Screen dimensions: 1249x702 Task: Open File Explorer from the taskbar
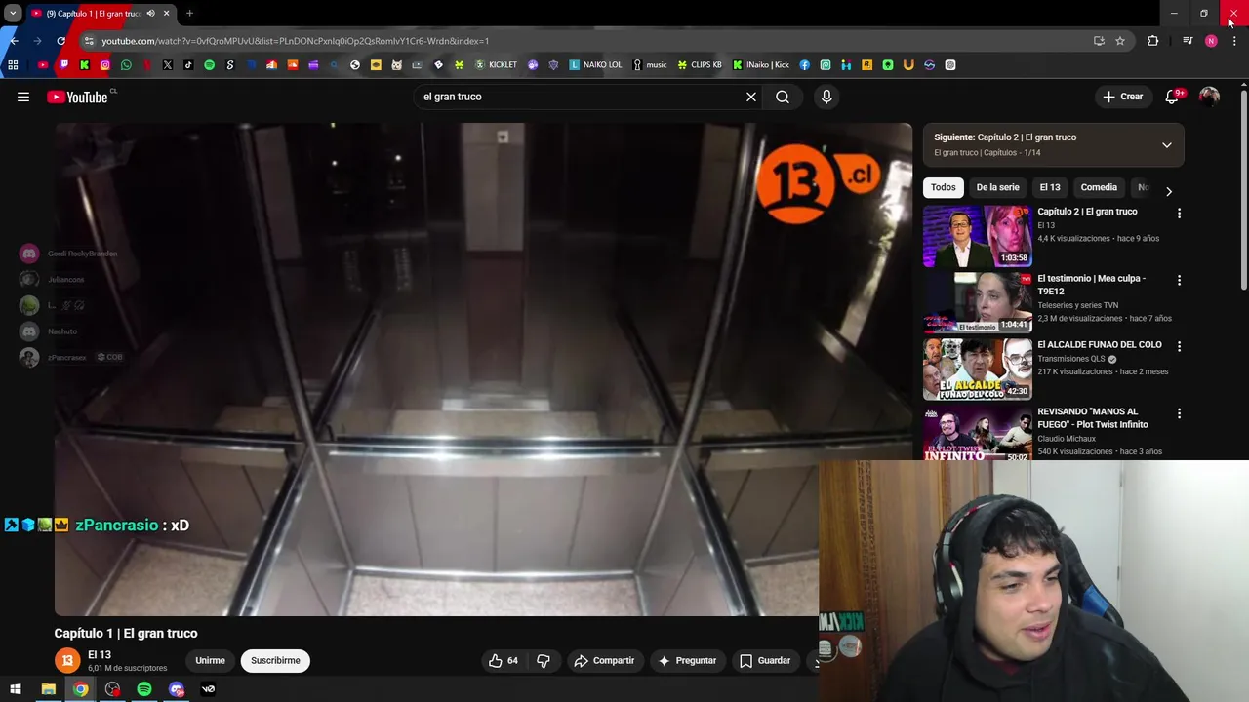(x=48, y=689)
